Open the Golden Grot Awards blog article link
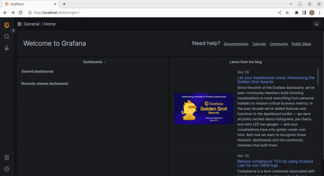This screenshot has height=176, width=324. pyautogui.click(x=276, y=80)
